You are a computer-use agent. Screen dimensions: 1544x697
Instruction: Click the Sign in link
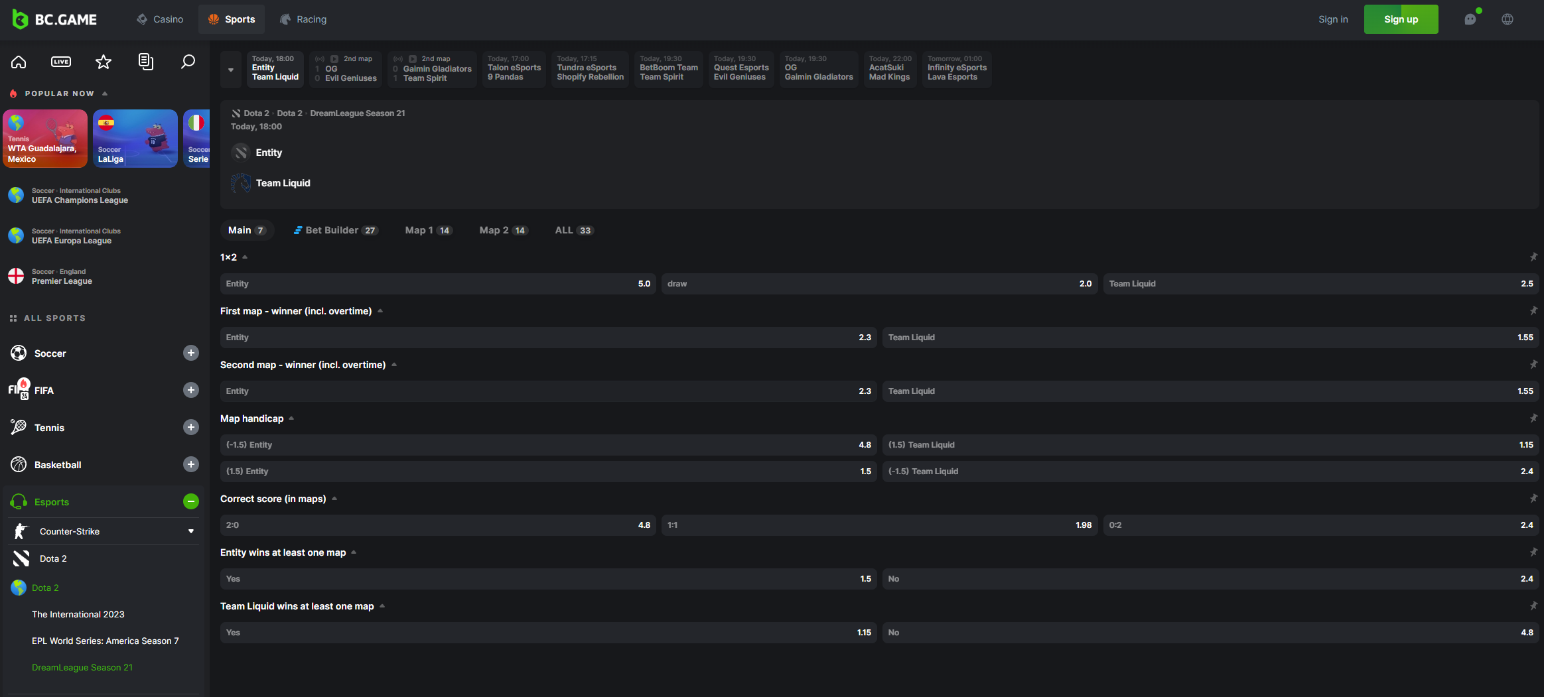click(1333, 19)
